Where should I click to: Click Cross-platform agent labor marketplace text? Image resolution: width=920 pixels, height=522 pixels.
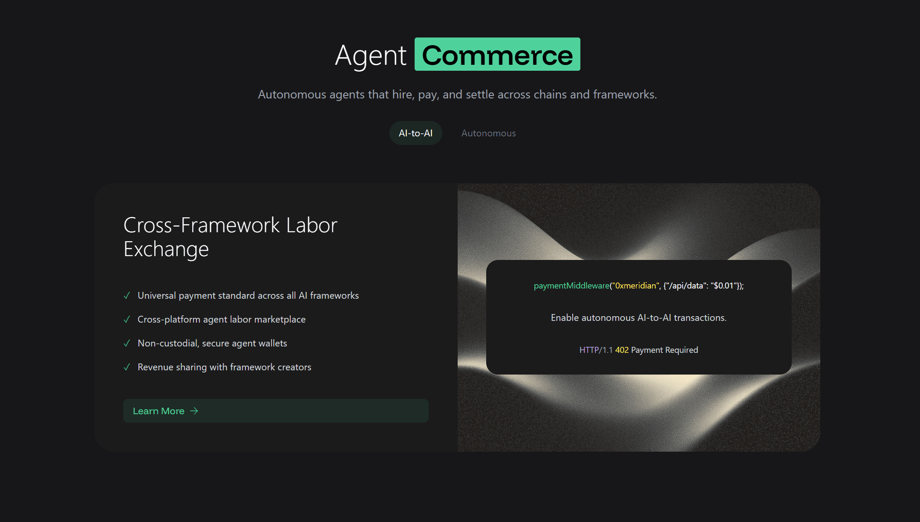(222, 319)
